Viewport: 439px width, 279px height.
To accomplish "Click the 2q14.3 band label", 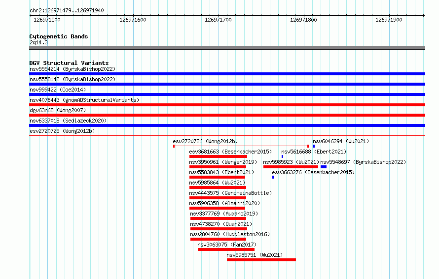I will coord(38,42).
